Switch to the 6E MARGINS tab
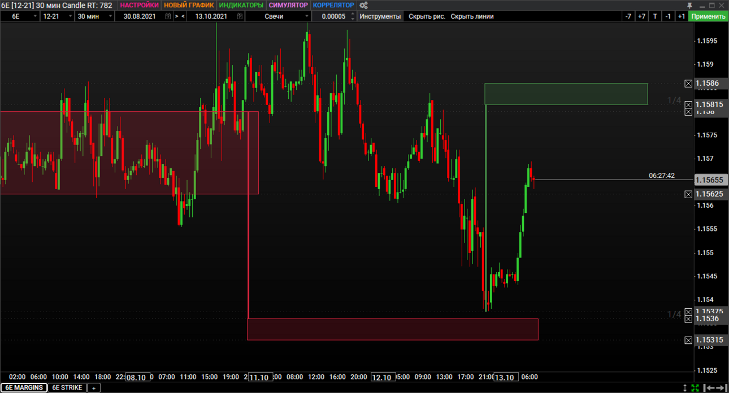The width and height of the screenshot is (729, 393). tap(24, 388)
